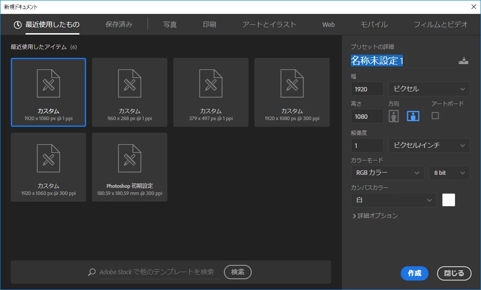Switch to 印刷 tab

[210, 25]
